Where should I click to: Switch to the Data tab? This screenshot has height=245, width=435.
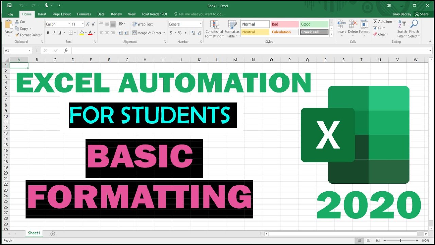[x=101, y=14]
